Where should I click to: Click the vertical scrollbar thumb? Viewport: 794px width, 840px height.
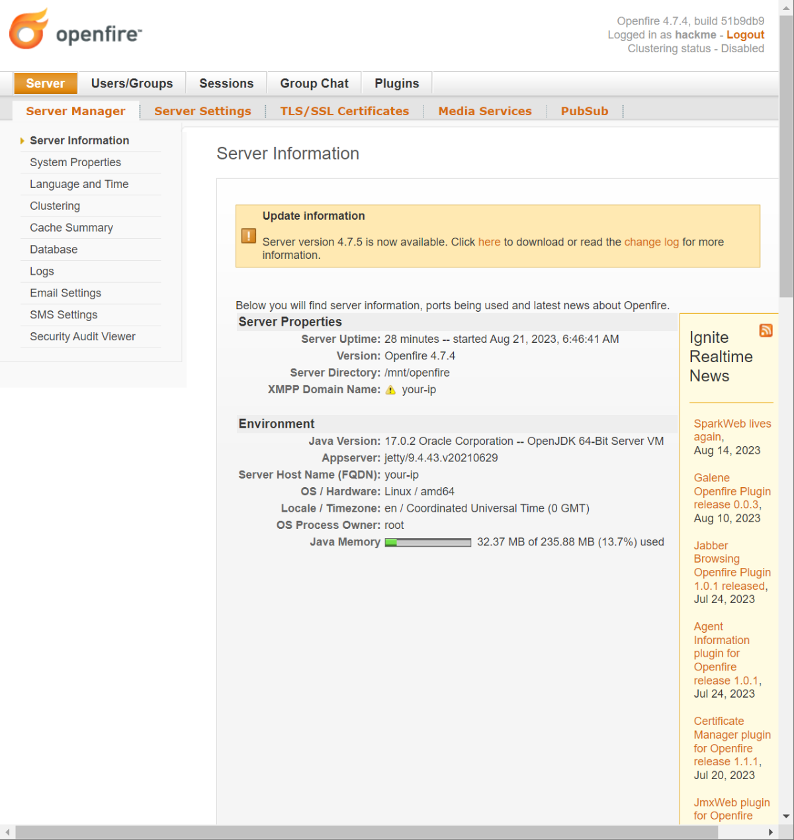tap(786, 156)
